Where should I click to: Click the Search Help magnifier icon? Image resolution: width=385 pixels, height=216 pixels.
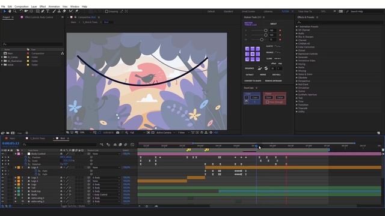point(348,11)
